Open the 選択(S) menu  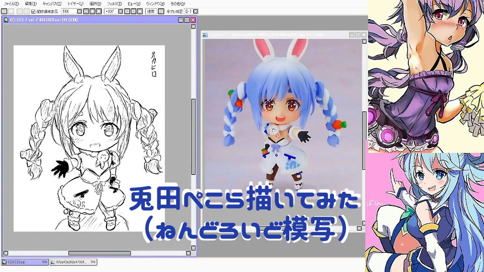[95, 4]
